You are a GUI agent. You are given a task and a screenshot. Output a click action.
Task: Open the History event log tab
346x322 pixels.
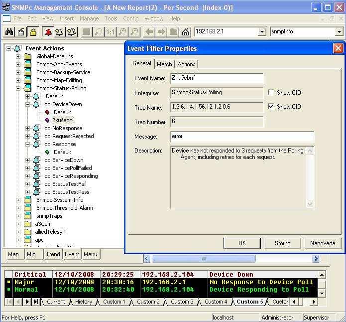[x=84, y=302]
